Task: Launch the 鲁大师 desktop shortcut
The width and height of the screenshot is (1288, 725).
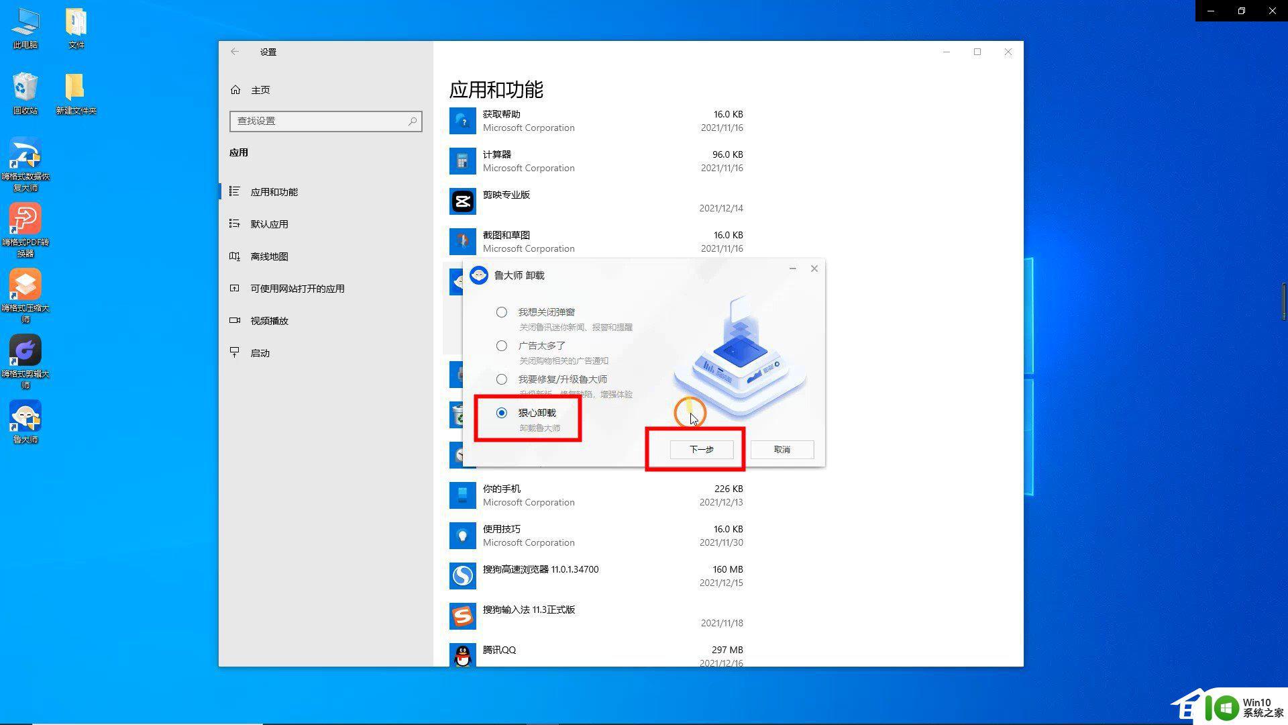Action: tap(25, 422)
